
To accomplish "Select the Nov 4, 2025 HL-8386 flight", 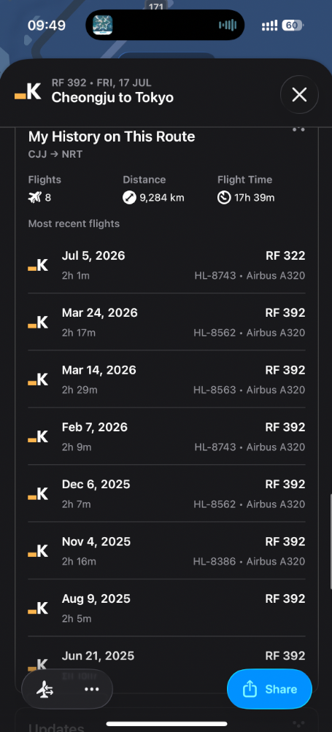I will coord(166,551).
